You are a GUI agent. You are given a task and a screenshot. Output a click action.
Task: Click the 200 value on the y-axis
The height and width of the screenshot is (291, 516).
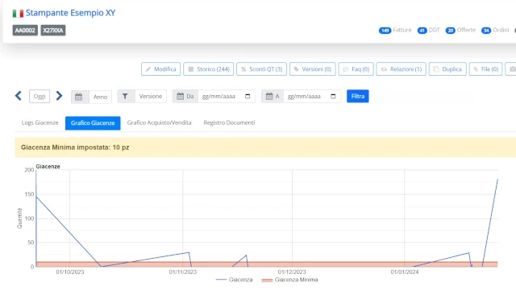pos(29,170)
